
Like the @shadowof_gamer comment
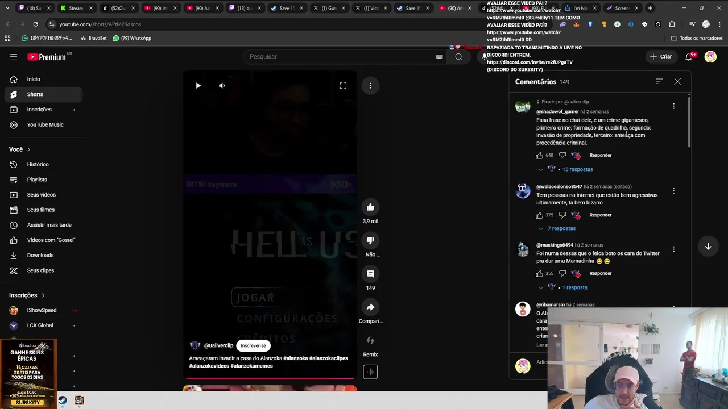tap(539, 155)
